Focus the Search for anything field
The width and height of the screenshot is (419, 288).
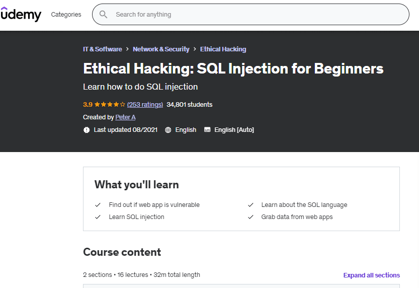coord(252,15)
